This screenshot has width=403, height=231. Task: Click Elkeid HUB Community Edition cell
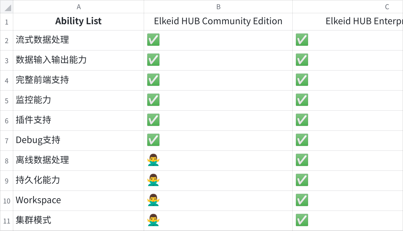218,21
